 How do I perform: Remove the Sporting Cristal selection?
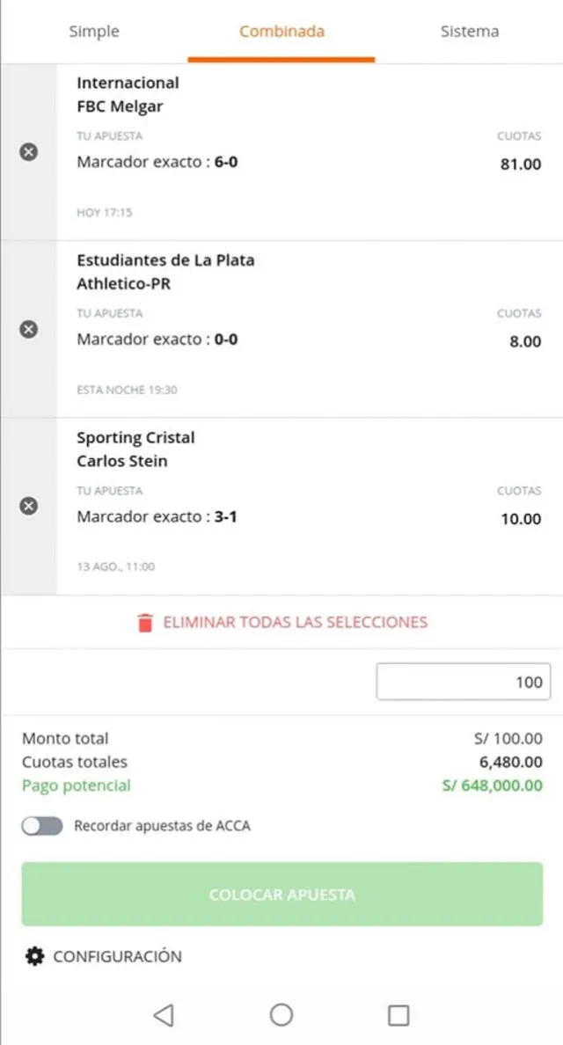[29, 505]
